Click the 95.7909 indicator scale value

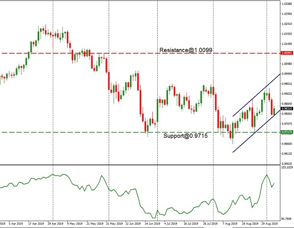(287, 219)
